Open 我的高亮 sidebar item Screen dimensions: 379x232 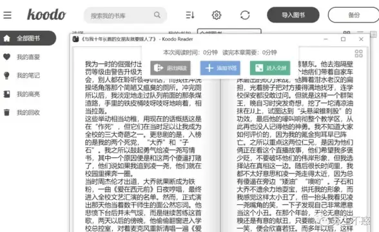[x=28, y=94]
